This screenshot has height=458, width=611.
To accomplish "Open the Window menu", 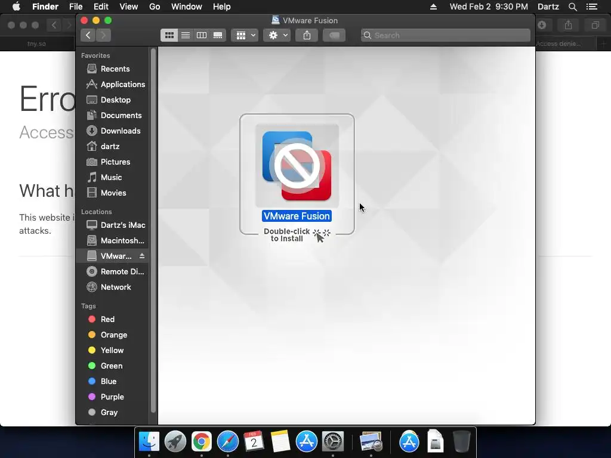I will (187, 7).
